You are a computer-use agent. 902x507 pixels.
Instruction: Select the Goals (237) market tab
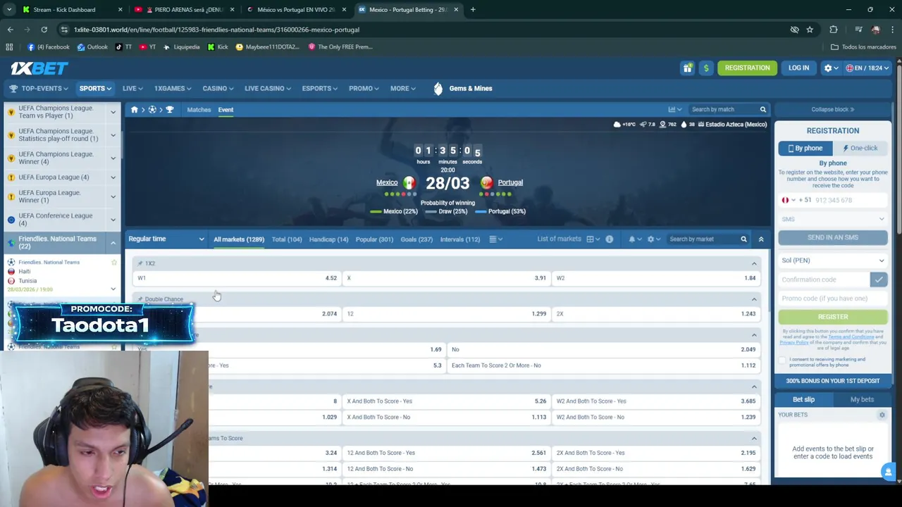coord(416,239)
